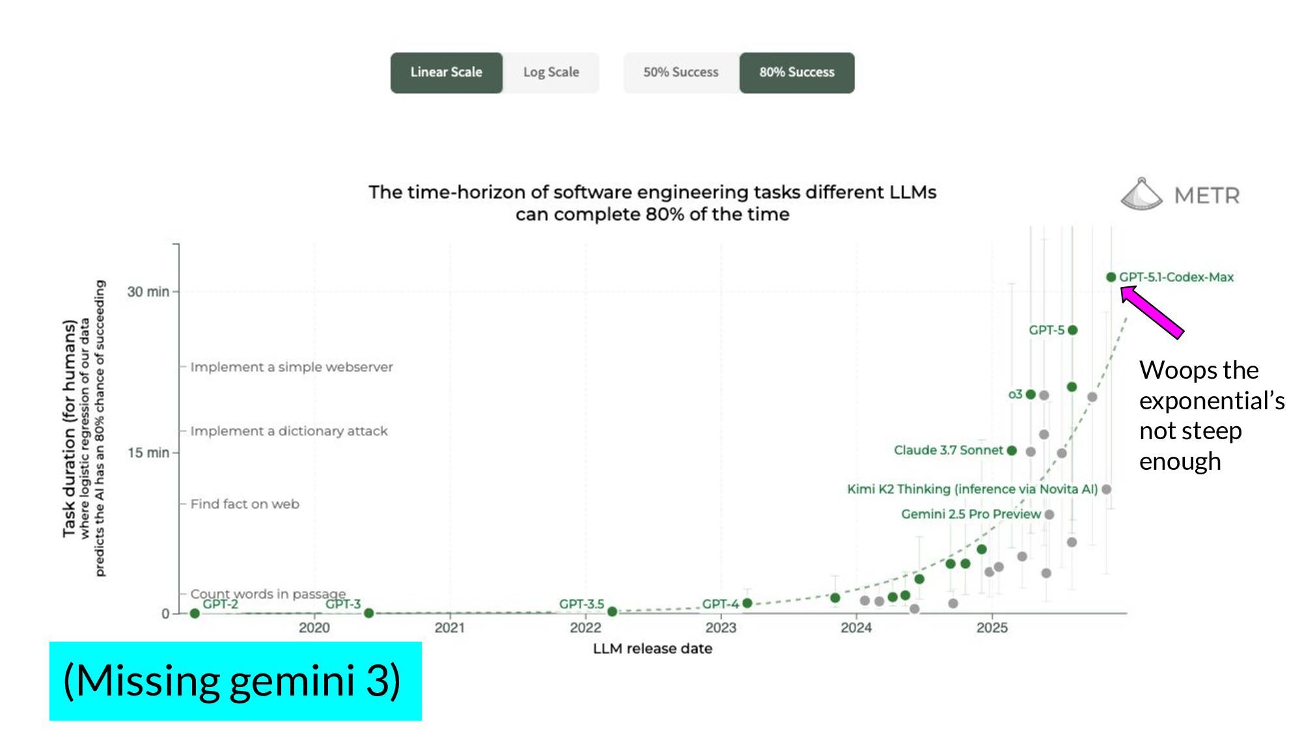Click the Claude 3.7 Sonnet label

(949, 450)
